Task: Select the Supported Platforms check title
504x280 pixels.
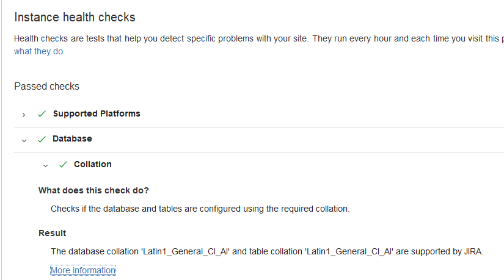Action: pos(97,113)
